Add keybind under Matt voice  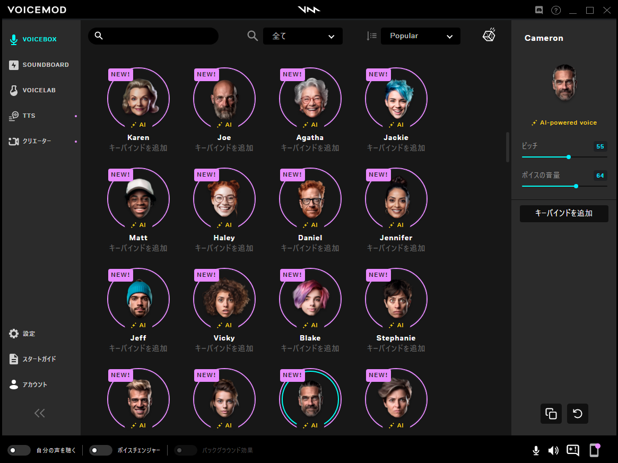[138, 248]
